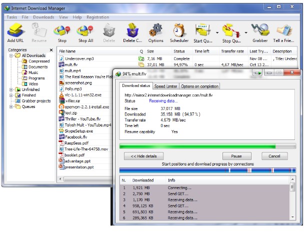Click the mult.flv file type icon
Viewport: 308px width, 233px height.
pos(61,64)
